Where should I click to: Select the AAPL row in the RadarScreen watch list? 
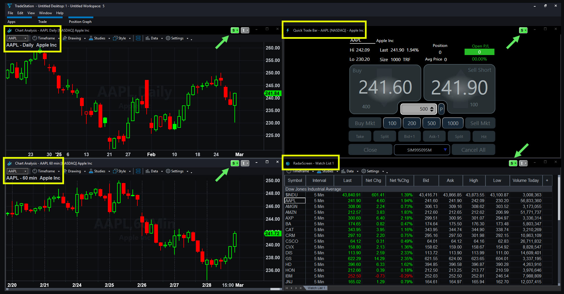coord(294,200)
